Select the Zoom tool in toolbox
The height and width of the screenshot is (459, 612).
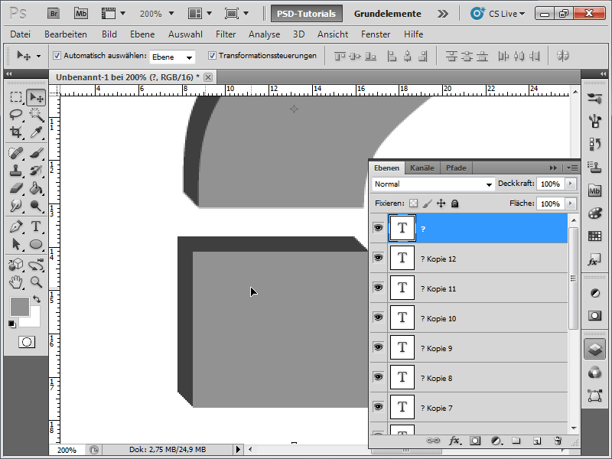[x=36, y=282]
